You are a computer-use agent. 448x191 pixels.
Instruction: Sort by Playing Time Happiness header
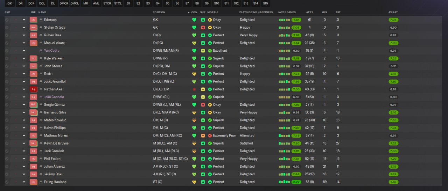(x=255, y=12)
